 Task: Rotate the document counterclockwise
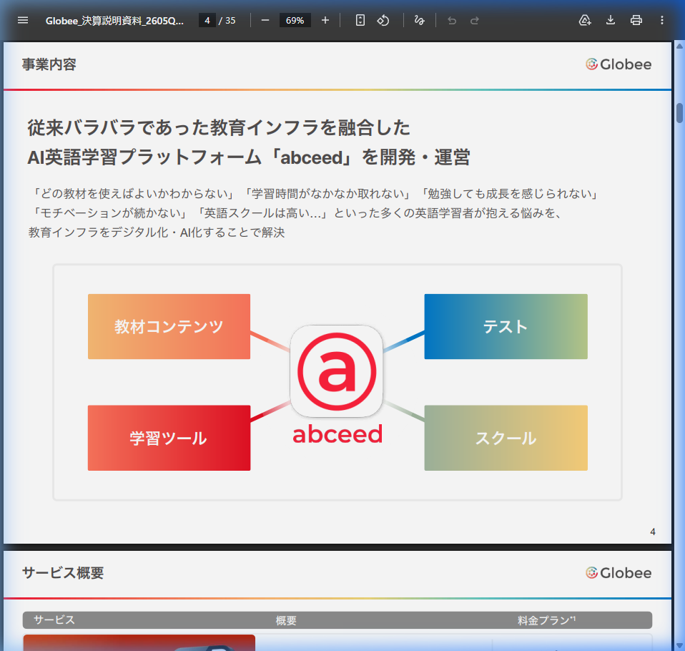(x=383, y=20)
